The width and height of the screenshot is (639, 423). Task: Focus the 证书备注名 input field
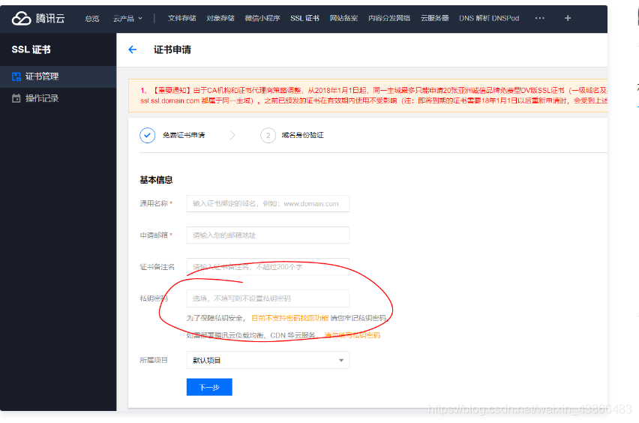tap(268, 267)
